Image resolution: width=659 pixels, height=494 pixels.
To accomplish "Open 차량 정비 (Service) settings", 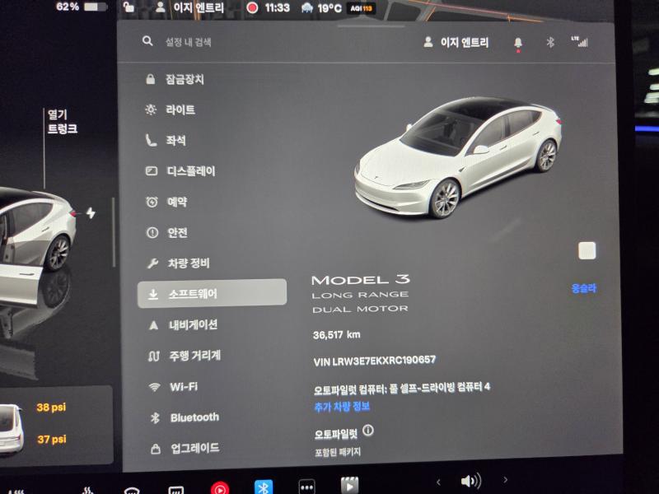I will click(x=178, y=263).
